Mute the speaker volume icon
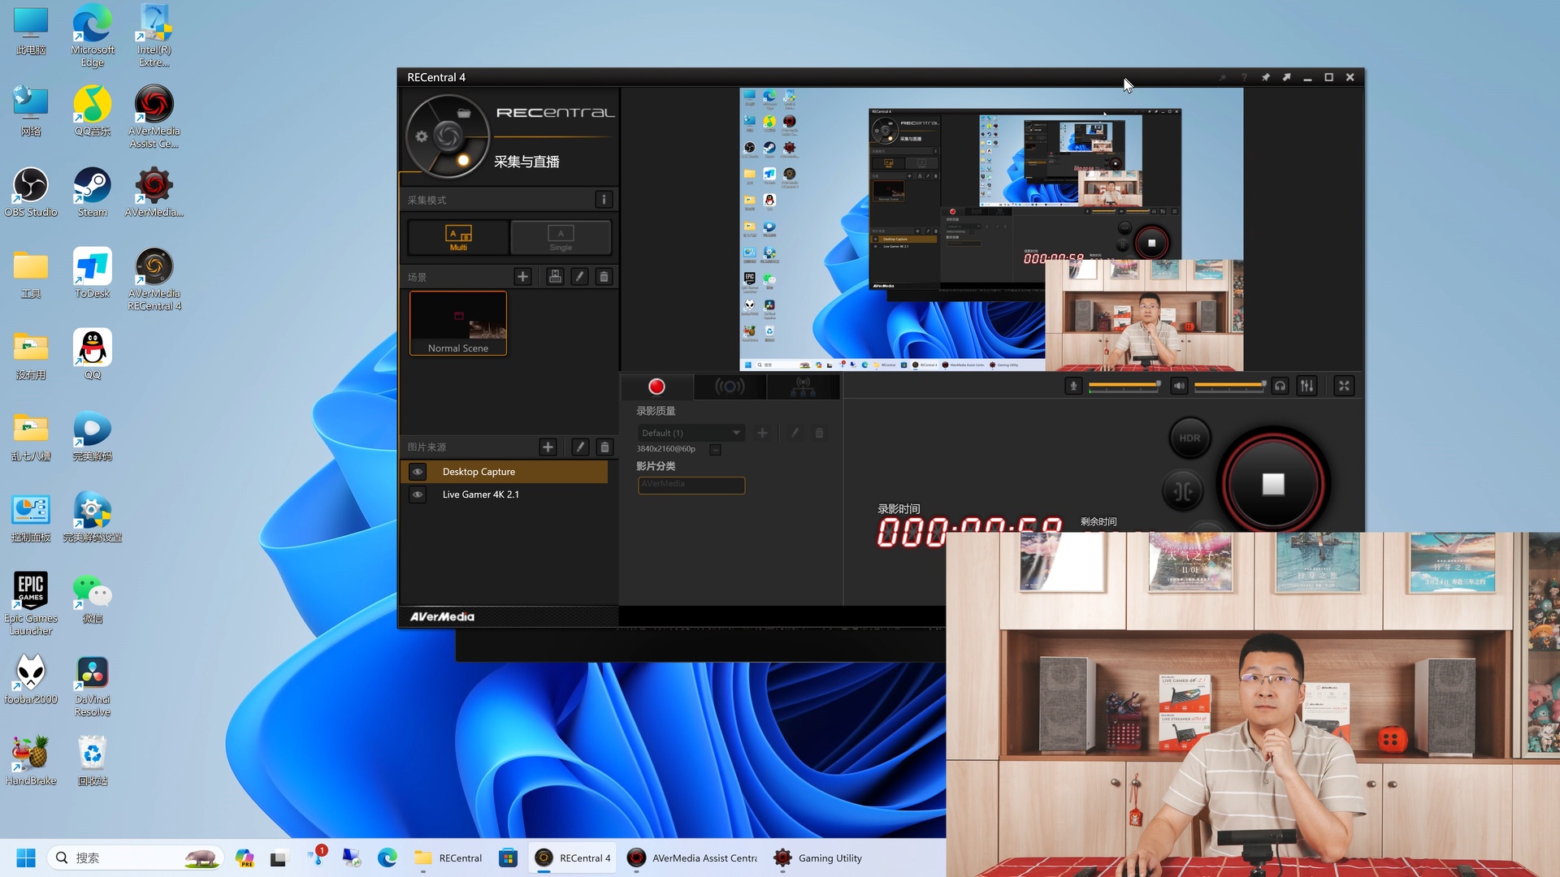This screenshot has height=877, width=1560. tap(1179, 387)
